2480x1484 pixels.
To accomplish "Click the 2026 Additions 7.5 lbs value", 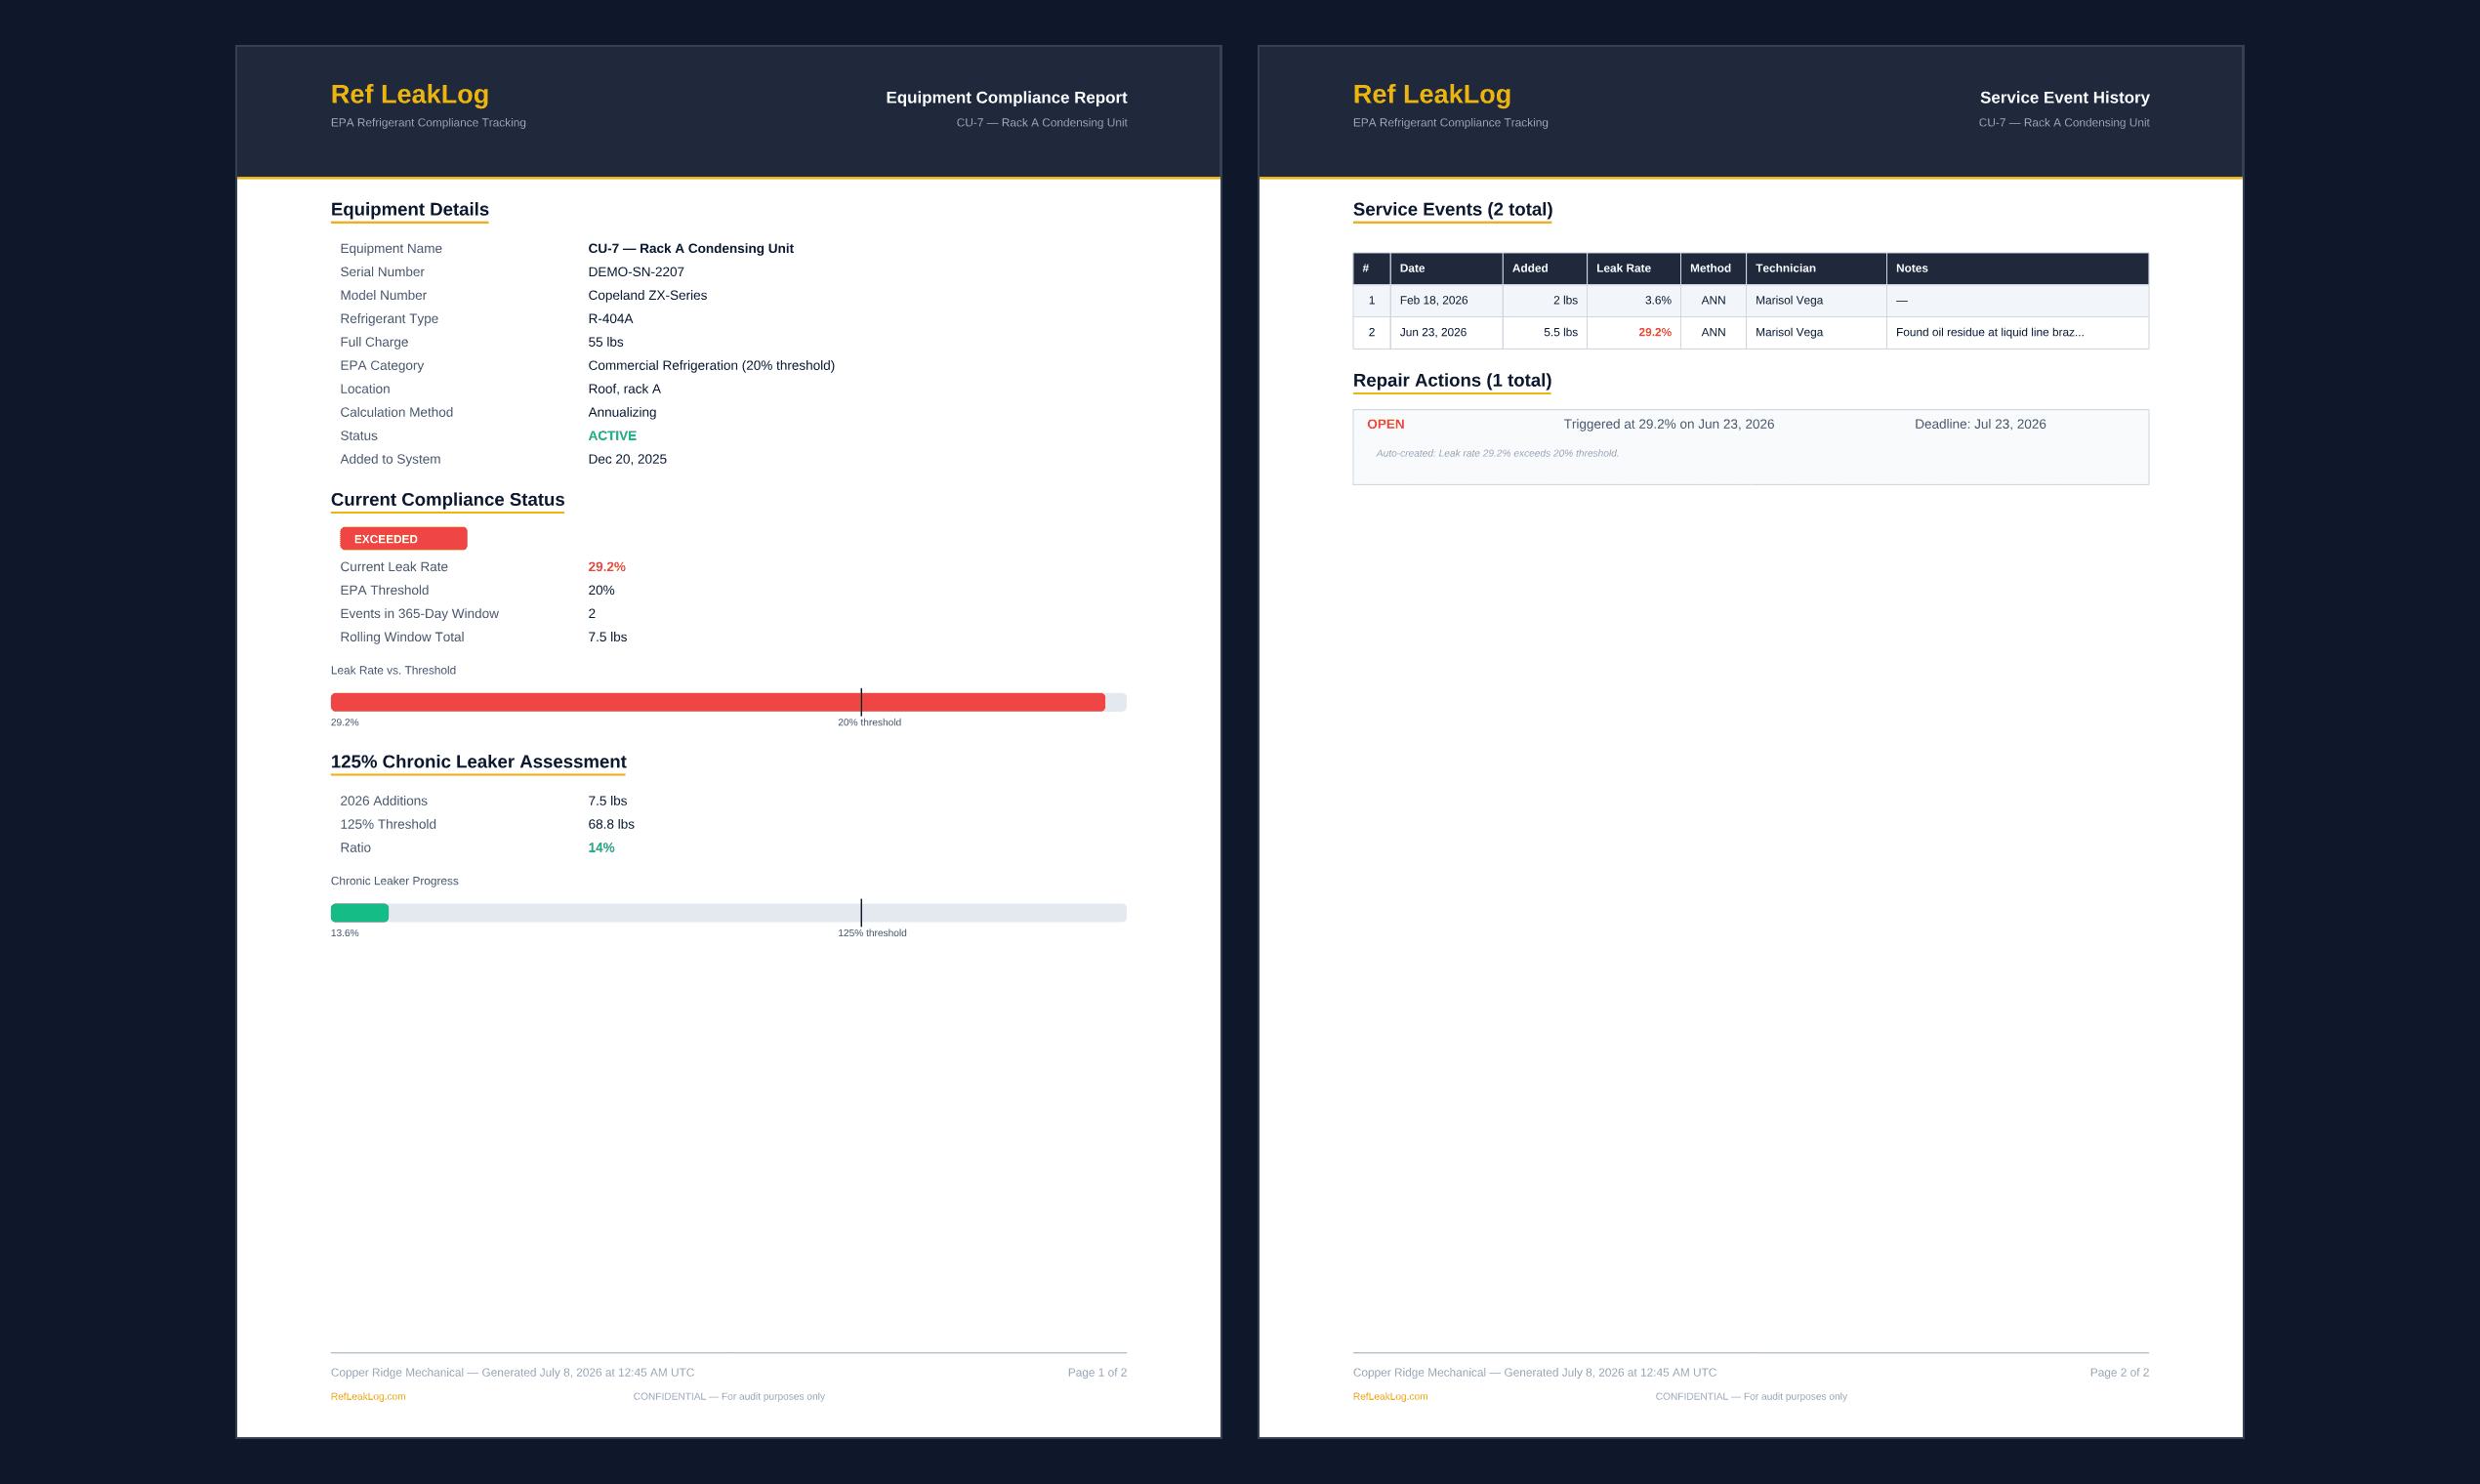I will (x=607, y=801).
